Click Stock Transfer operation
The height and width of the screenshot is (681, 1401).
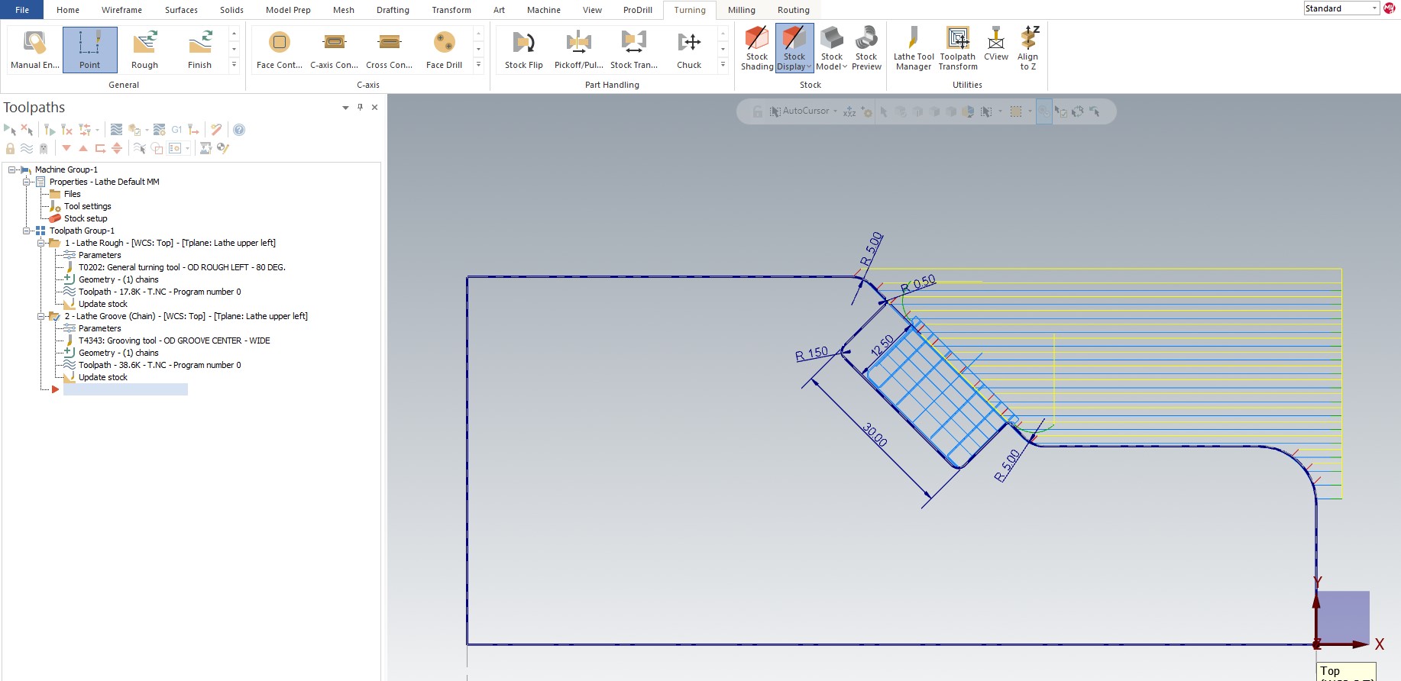(x=634, y=50)
